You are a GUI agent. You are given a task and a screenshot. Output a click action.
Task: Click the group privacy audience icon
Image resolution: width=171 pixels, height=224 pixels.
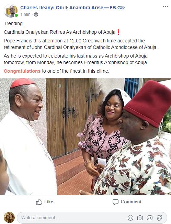(36, 14)
